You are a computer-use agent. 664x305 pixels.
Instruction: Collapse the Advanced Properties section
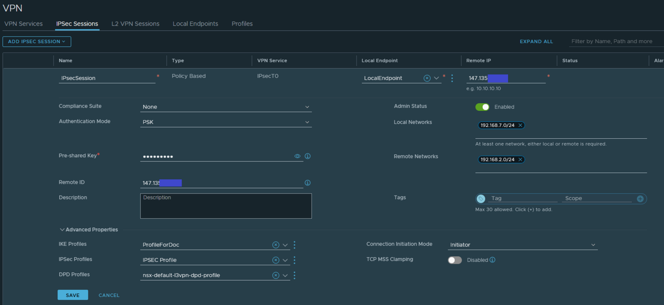tap(89, 230)
